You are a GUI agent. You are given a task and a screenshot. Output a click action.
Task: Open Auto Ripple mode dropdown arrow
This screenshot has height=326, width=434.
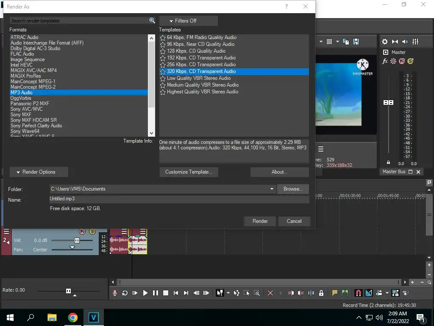(x=387, y=293)
